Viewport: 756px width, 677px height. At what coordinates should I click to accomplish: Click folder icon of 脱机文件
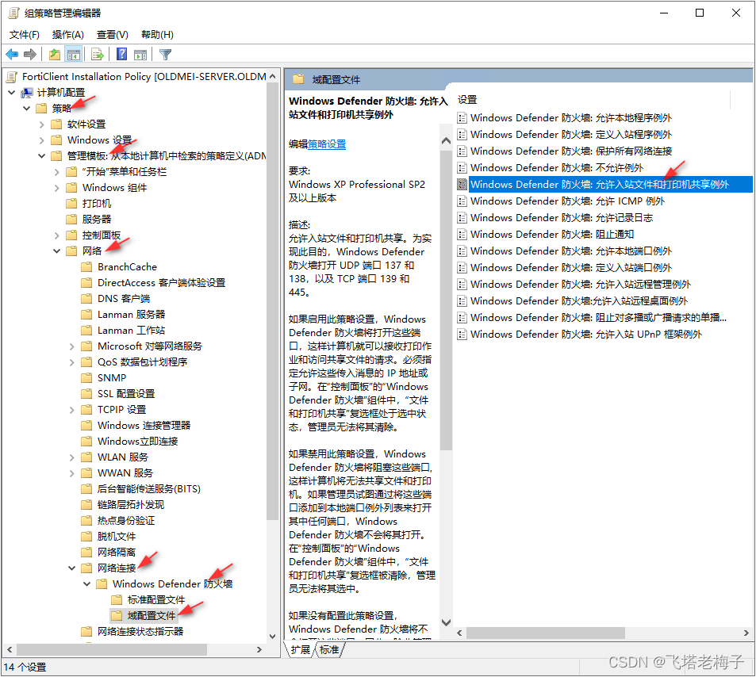click(x=86, y=537)
